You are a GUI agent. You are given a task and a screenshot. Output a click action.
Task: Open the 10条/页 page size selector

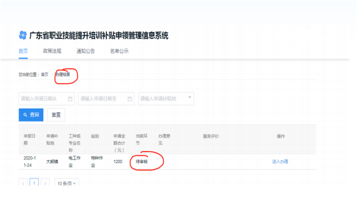click(x=66, y=183)
